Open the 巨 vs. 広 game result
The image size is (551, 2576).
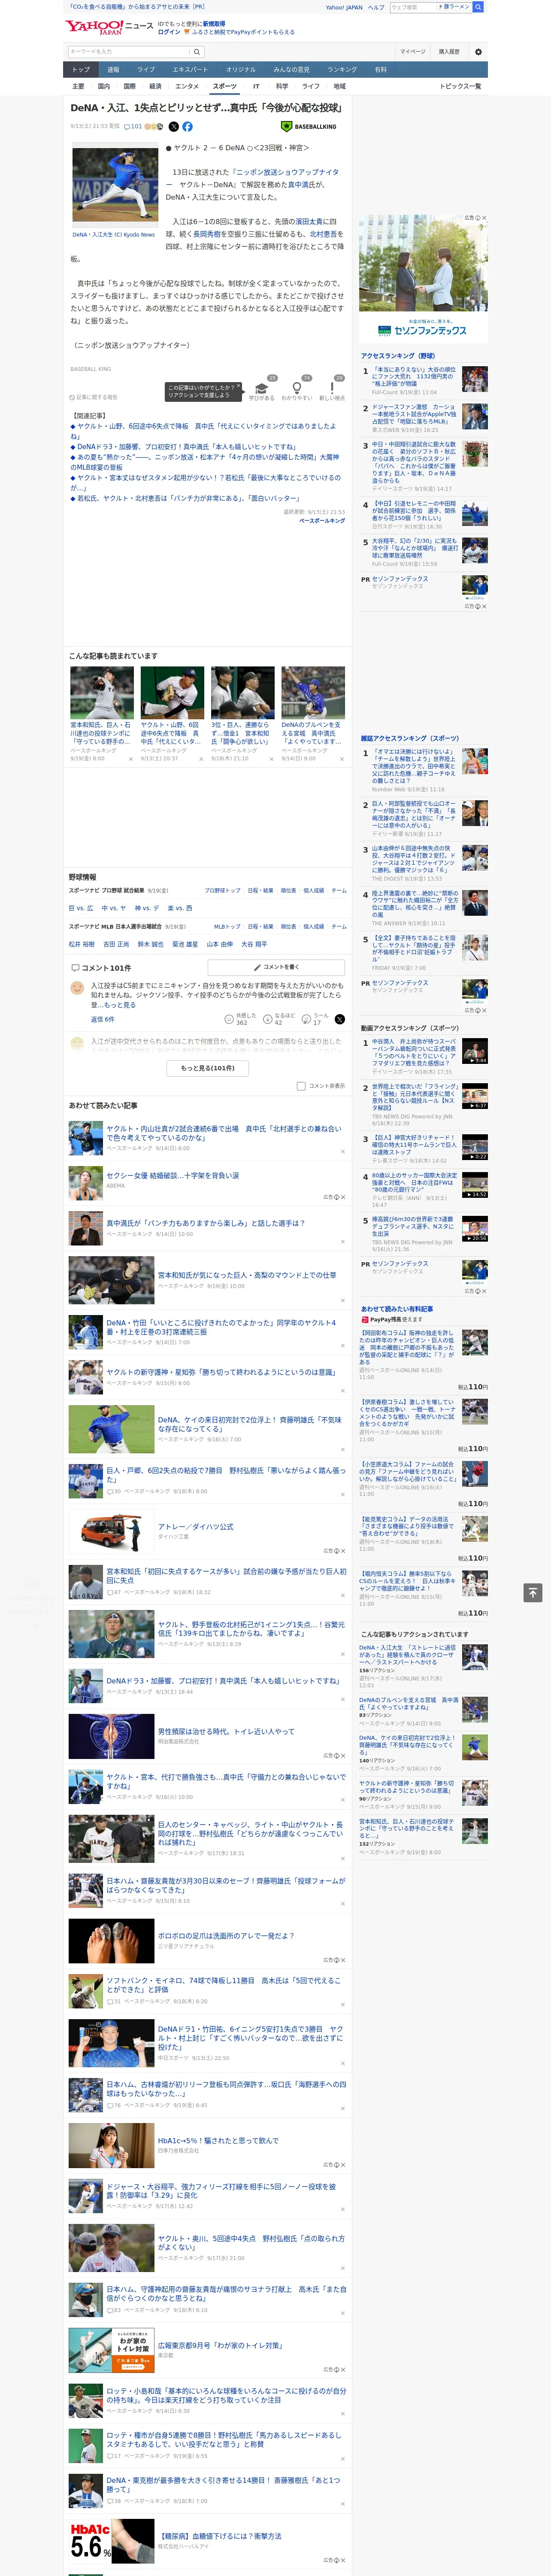click(81, 908)
